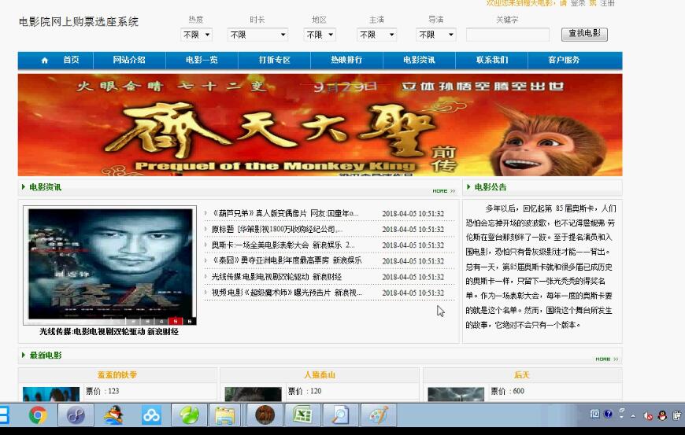Click MORE link in 电影资讯 section
685x435 pixels.
tap(444, 191)
